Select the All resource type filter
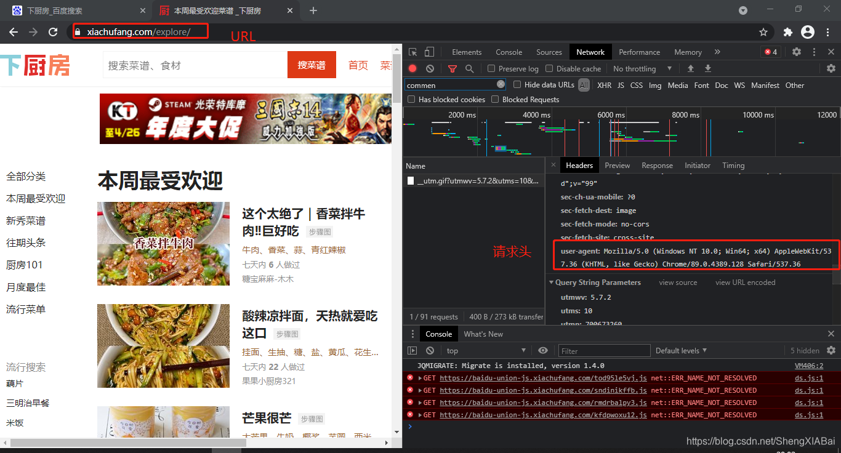Viewport: 841px width, 453px height. (x=584, y=86)
